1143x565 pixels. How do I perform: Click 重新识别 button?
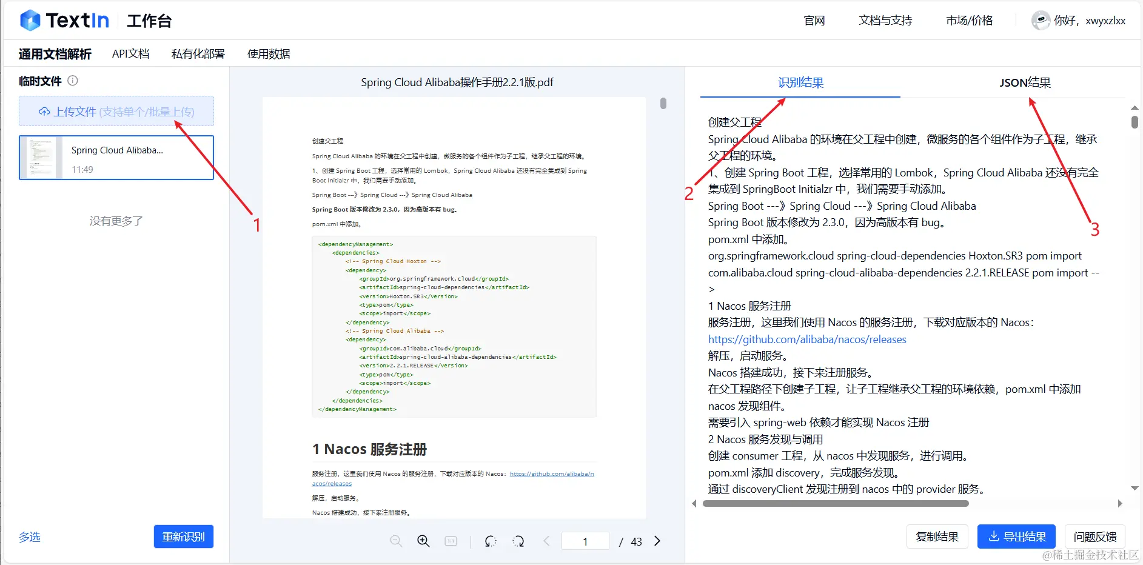(x=184, y=537)
